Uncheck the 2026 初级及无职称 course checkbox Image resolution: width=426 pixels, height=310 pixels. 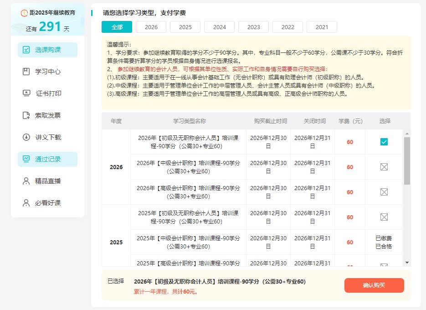(384, 142)
